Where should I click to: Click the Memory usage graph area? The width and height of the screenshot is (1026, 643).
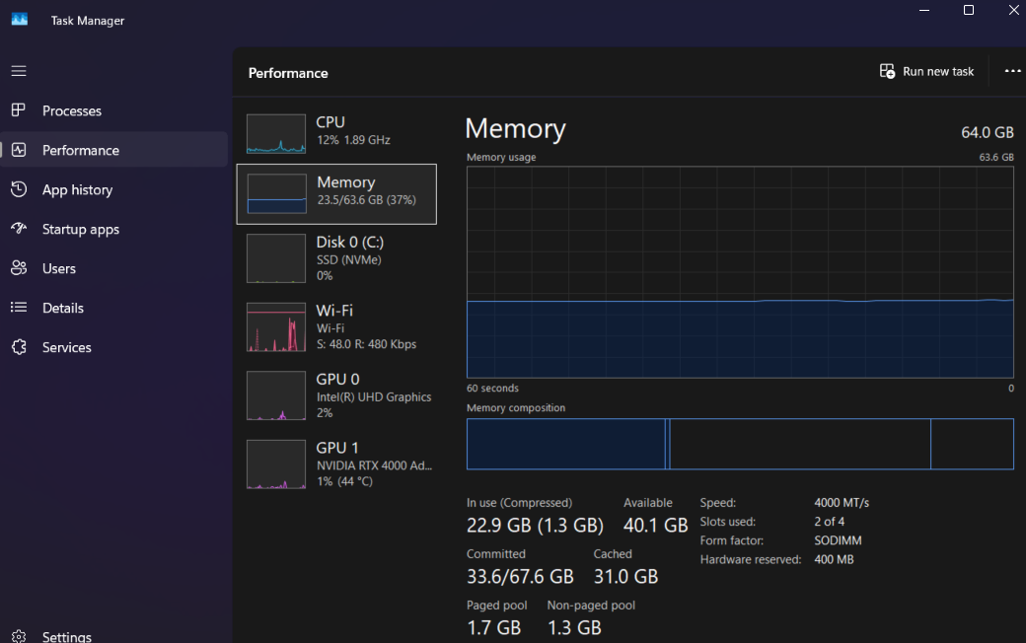(739, 271)
